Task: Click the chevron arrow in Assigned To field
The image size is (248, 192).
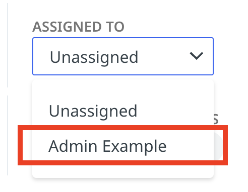Action: point(196,56)
